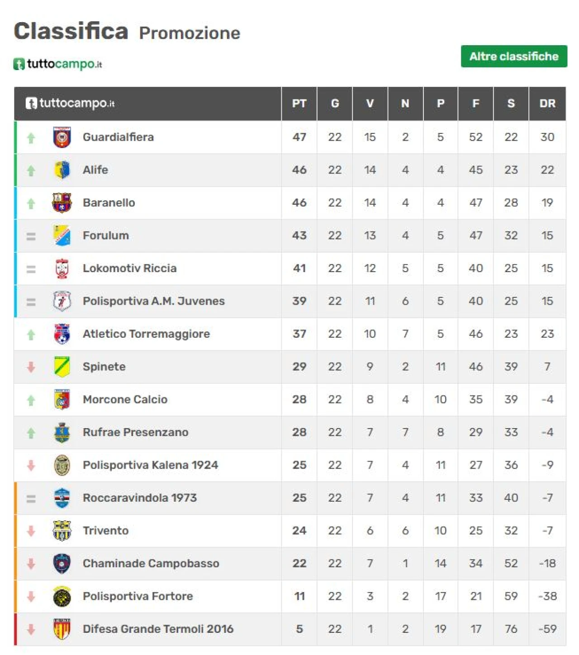Screen dimensions: 579x655
Task: Click the Polisportiva Fortore team badge
Action: click(x=62, y=596)
